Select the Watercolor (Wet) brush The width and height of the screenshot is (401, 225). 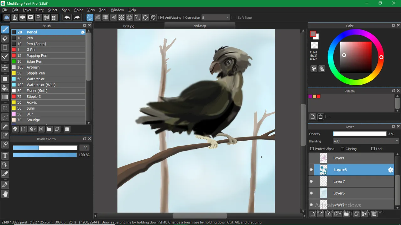pos(48,85)
